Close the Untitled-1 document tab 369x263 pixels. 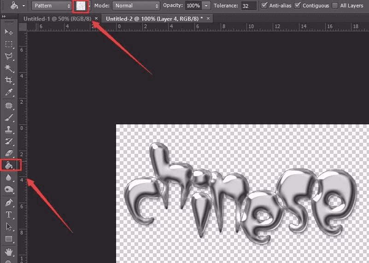(x=96, y=18)
